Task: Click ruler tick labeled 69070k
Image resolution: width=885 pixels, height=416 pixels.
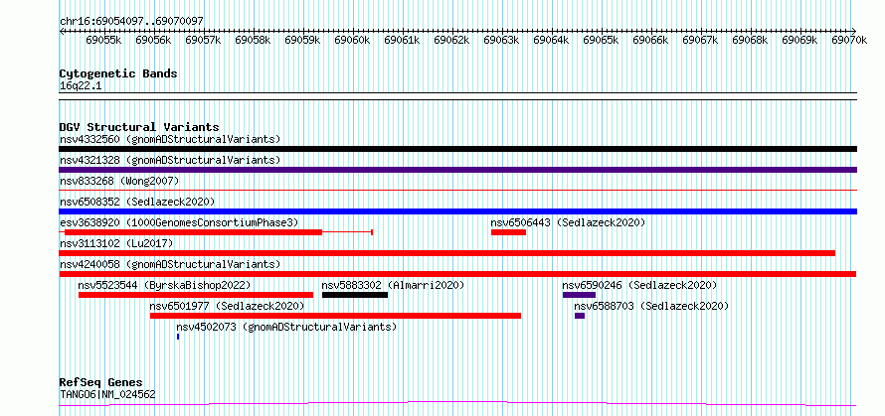Action: click(849, 40)
